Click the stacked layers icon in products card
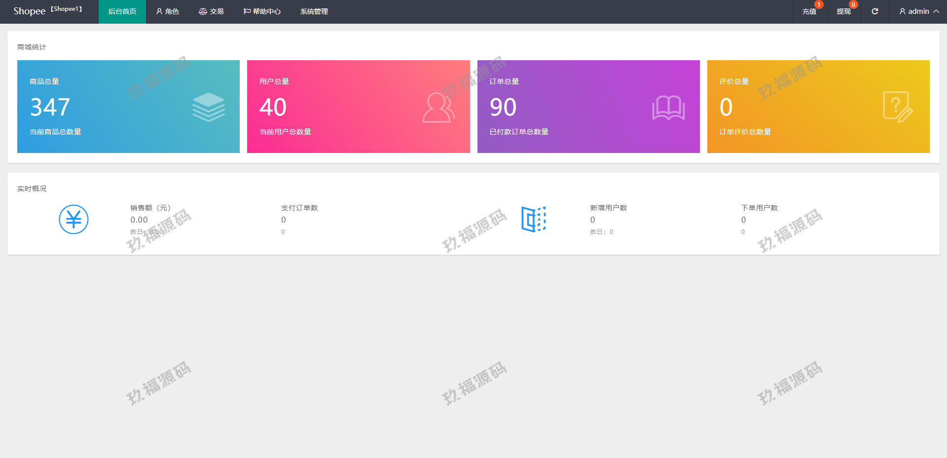This screenshot has width=947, height=458. click(208, 107)
